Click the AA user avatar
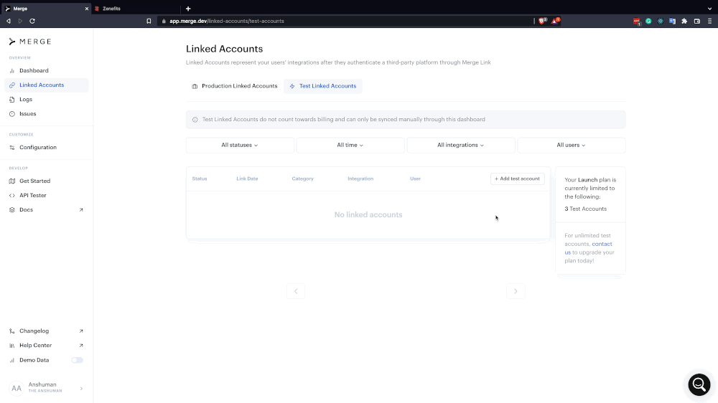Screen dimensions: 718x403 [x=17, y=389]
